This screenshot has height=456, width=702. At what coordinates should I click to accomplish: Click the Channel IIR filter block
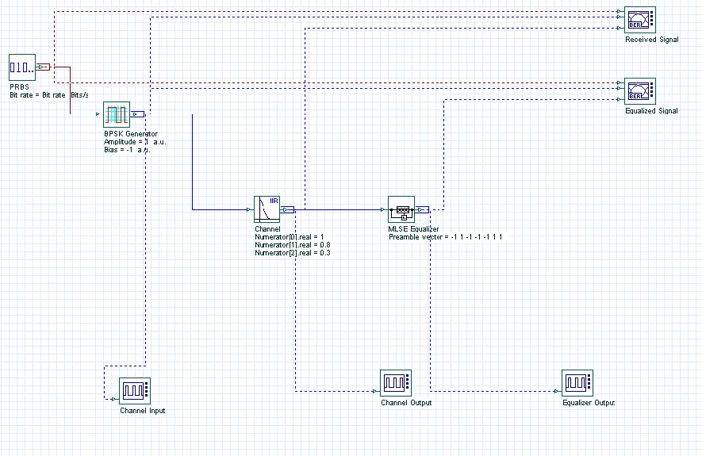267,210
